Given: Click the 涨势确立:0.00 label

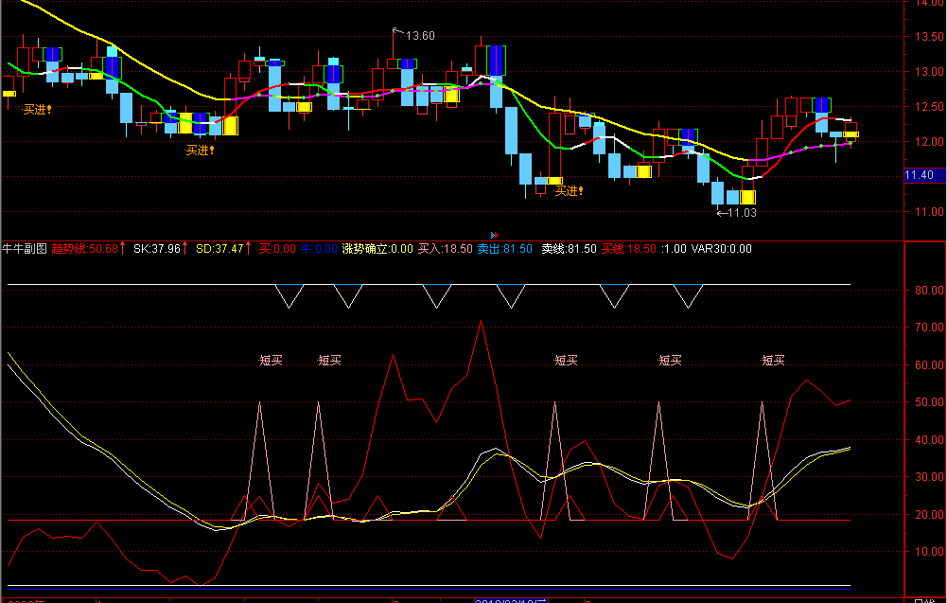Looking at the screenshot, I should 377,248.
